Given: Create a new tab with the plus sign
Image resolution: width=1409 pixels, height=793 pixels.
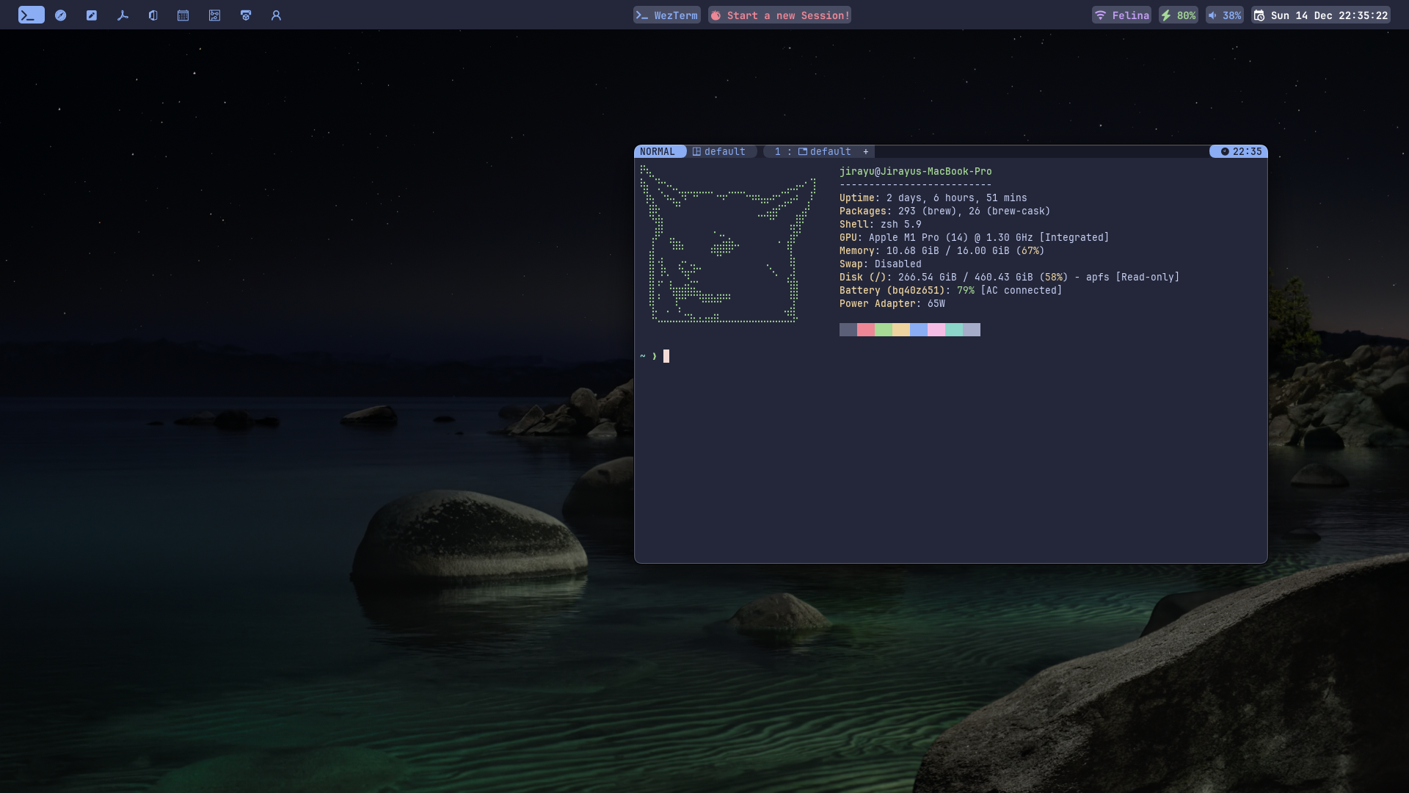Looking at the screenshot, I should (x=866, y=151).
